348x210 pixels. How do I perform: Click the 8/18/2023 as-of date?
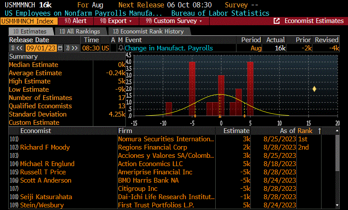[279, 164]
